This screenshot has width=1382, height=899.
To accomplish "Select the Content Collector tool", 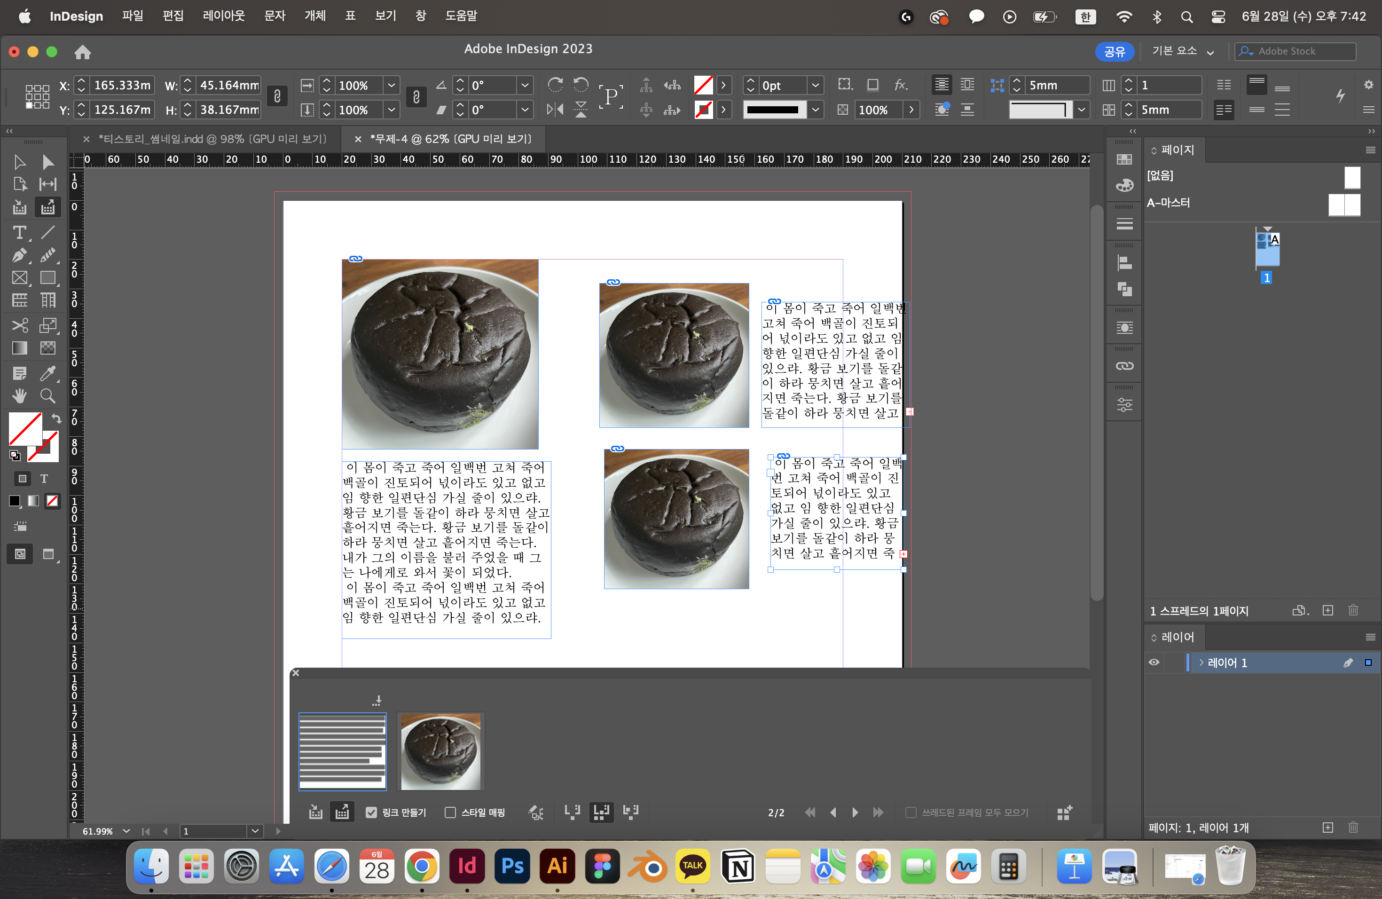I will tap(20, 207).
